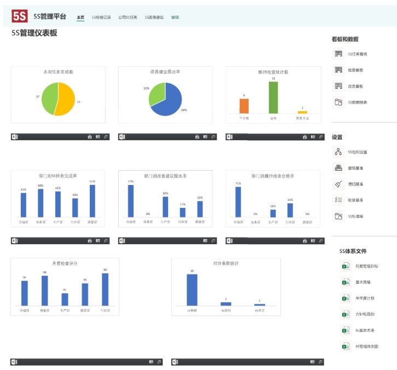Click the yellow slice of 本周任务完成数 pie
Screen dimensions: 397x370
pyautogui.click(x=66, y=101)
